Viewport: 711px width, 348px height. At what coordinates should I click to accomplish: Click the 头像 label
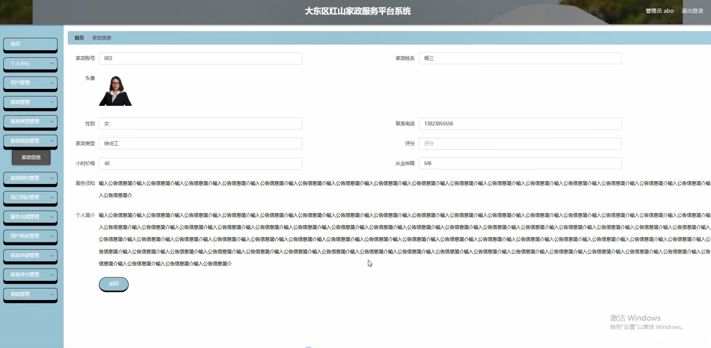point(90,78)
